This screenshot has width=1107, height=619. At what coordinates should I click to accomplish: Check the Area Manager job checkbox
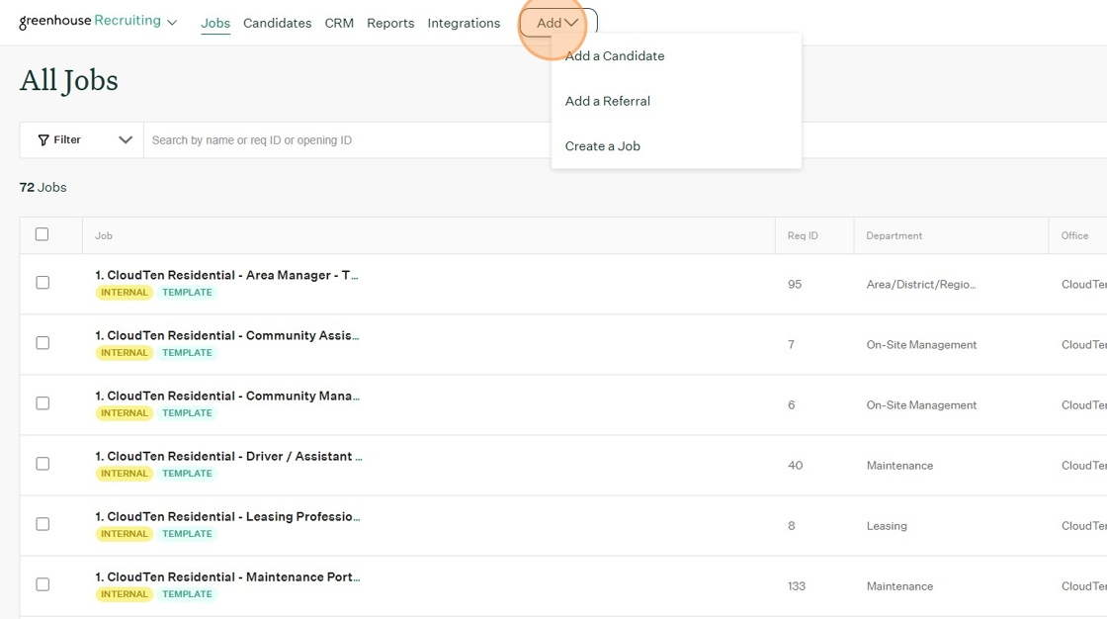point(43,283)
